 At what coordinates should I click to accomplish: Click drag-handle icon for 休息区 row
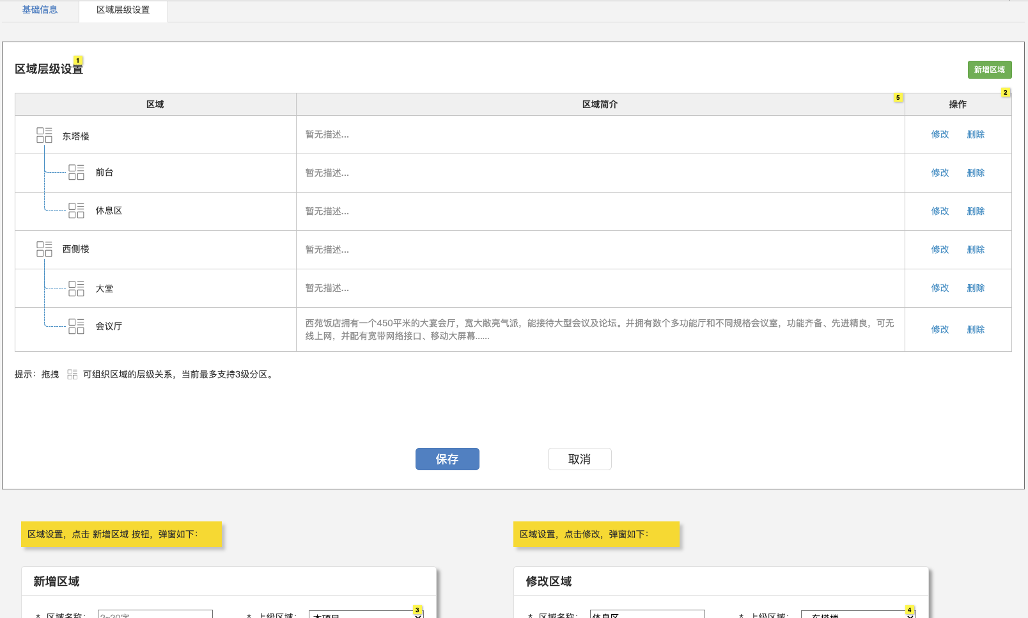pyautogui.click(x=76, y=210)
